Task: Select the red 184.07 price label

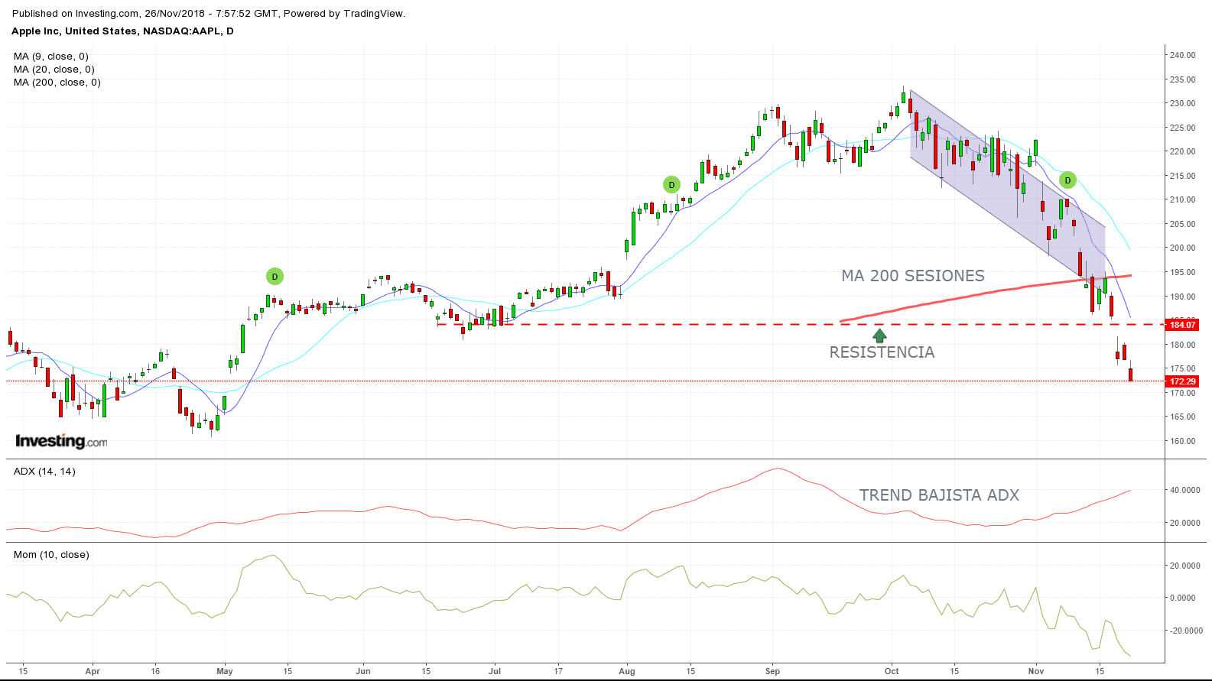Action: (1182, 325)
